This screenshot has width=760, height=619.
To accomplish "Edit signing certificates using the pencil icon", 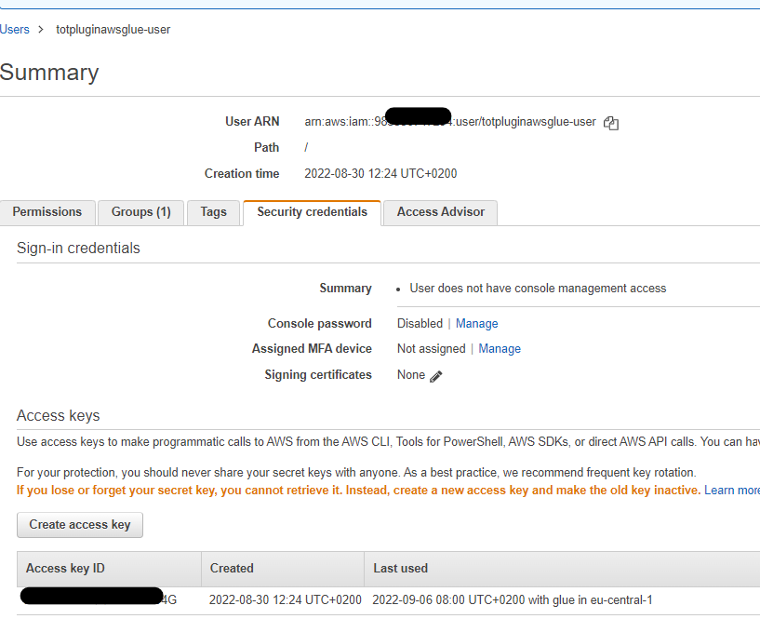I will coord(436,376).
